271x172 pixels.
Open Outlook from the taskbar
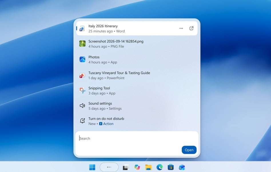coord(182,167)
